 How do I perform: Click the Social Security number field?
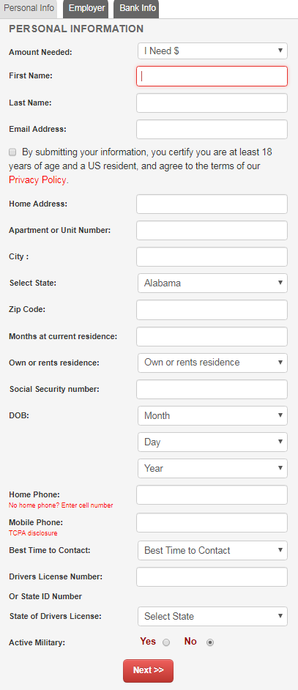[212, 390]
